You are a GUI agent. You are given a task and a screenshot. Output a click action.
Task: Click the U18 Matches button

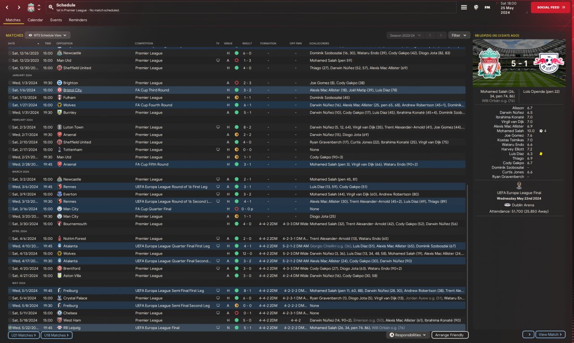[x=56, y=335]
